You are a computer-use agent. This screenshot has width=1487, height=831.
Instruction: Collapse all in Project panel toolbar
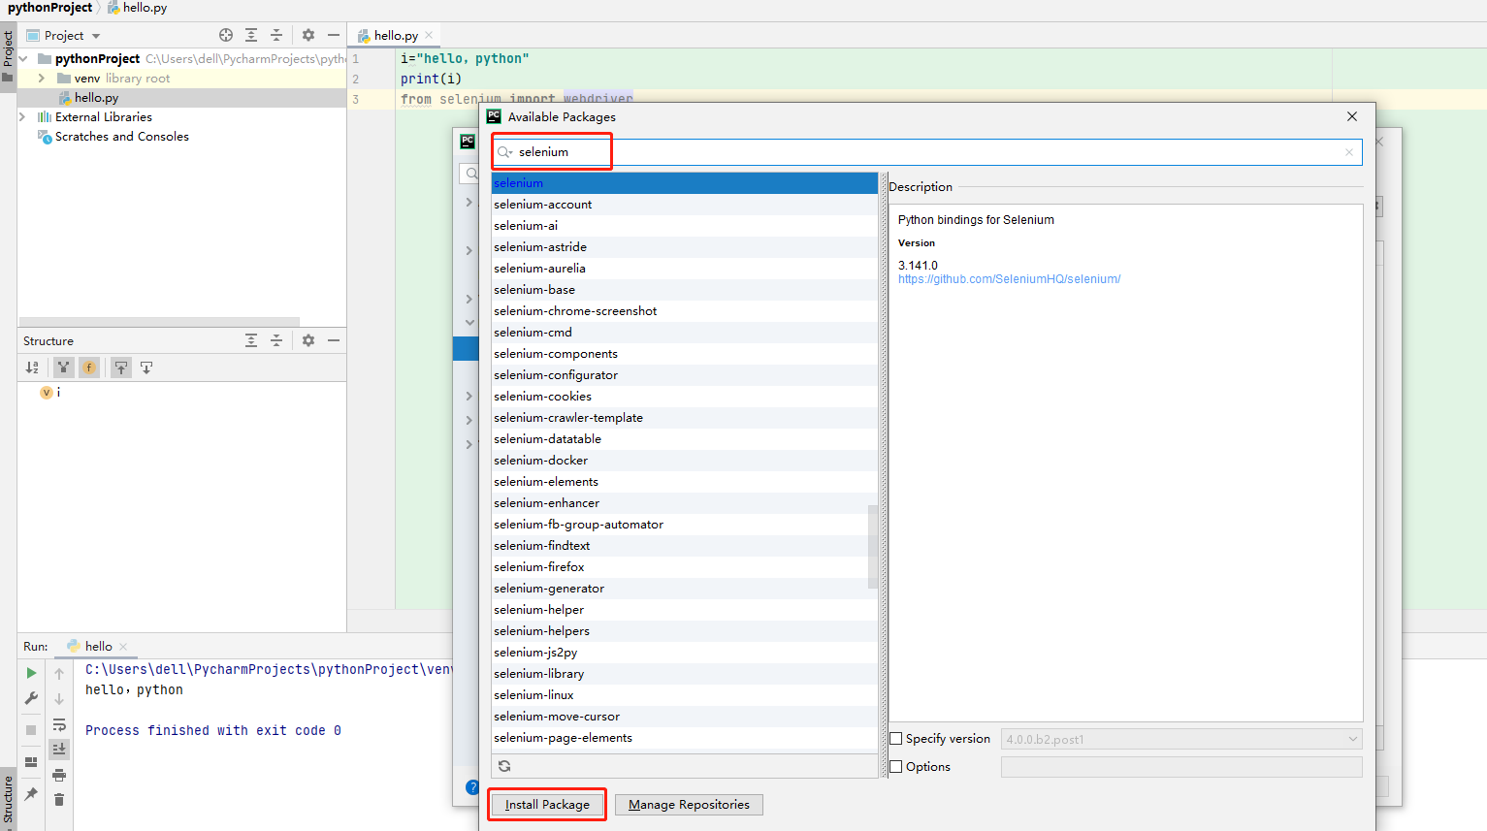point(276,35)
